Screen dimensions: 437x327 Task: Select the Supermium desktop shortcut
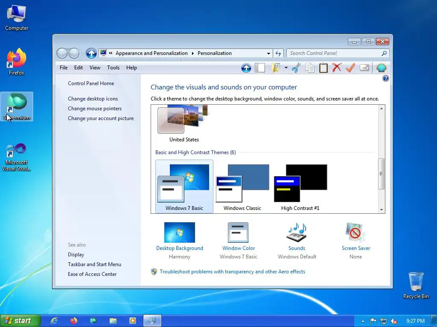click(x=17, y=106)
